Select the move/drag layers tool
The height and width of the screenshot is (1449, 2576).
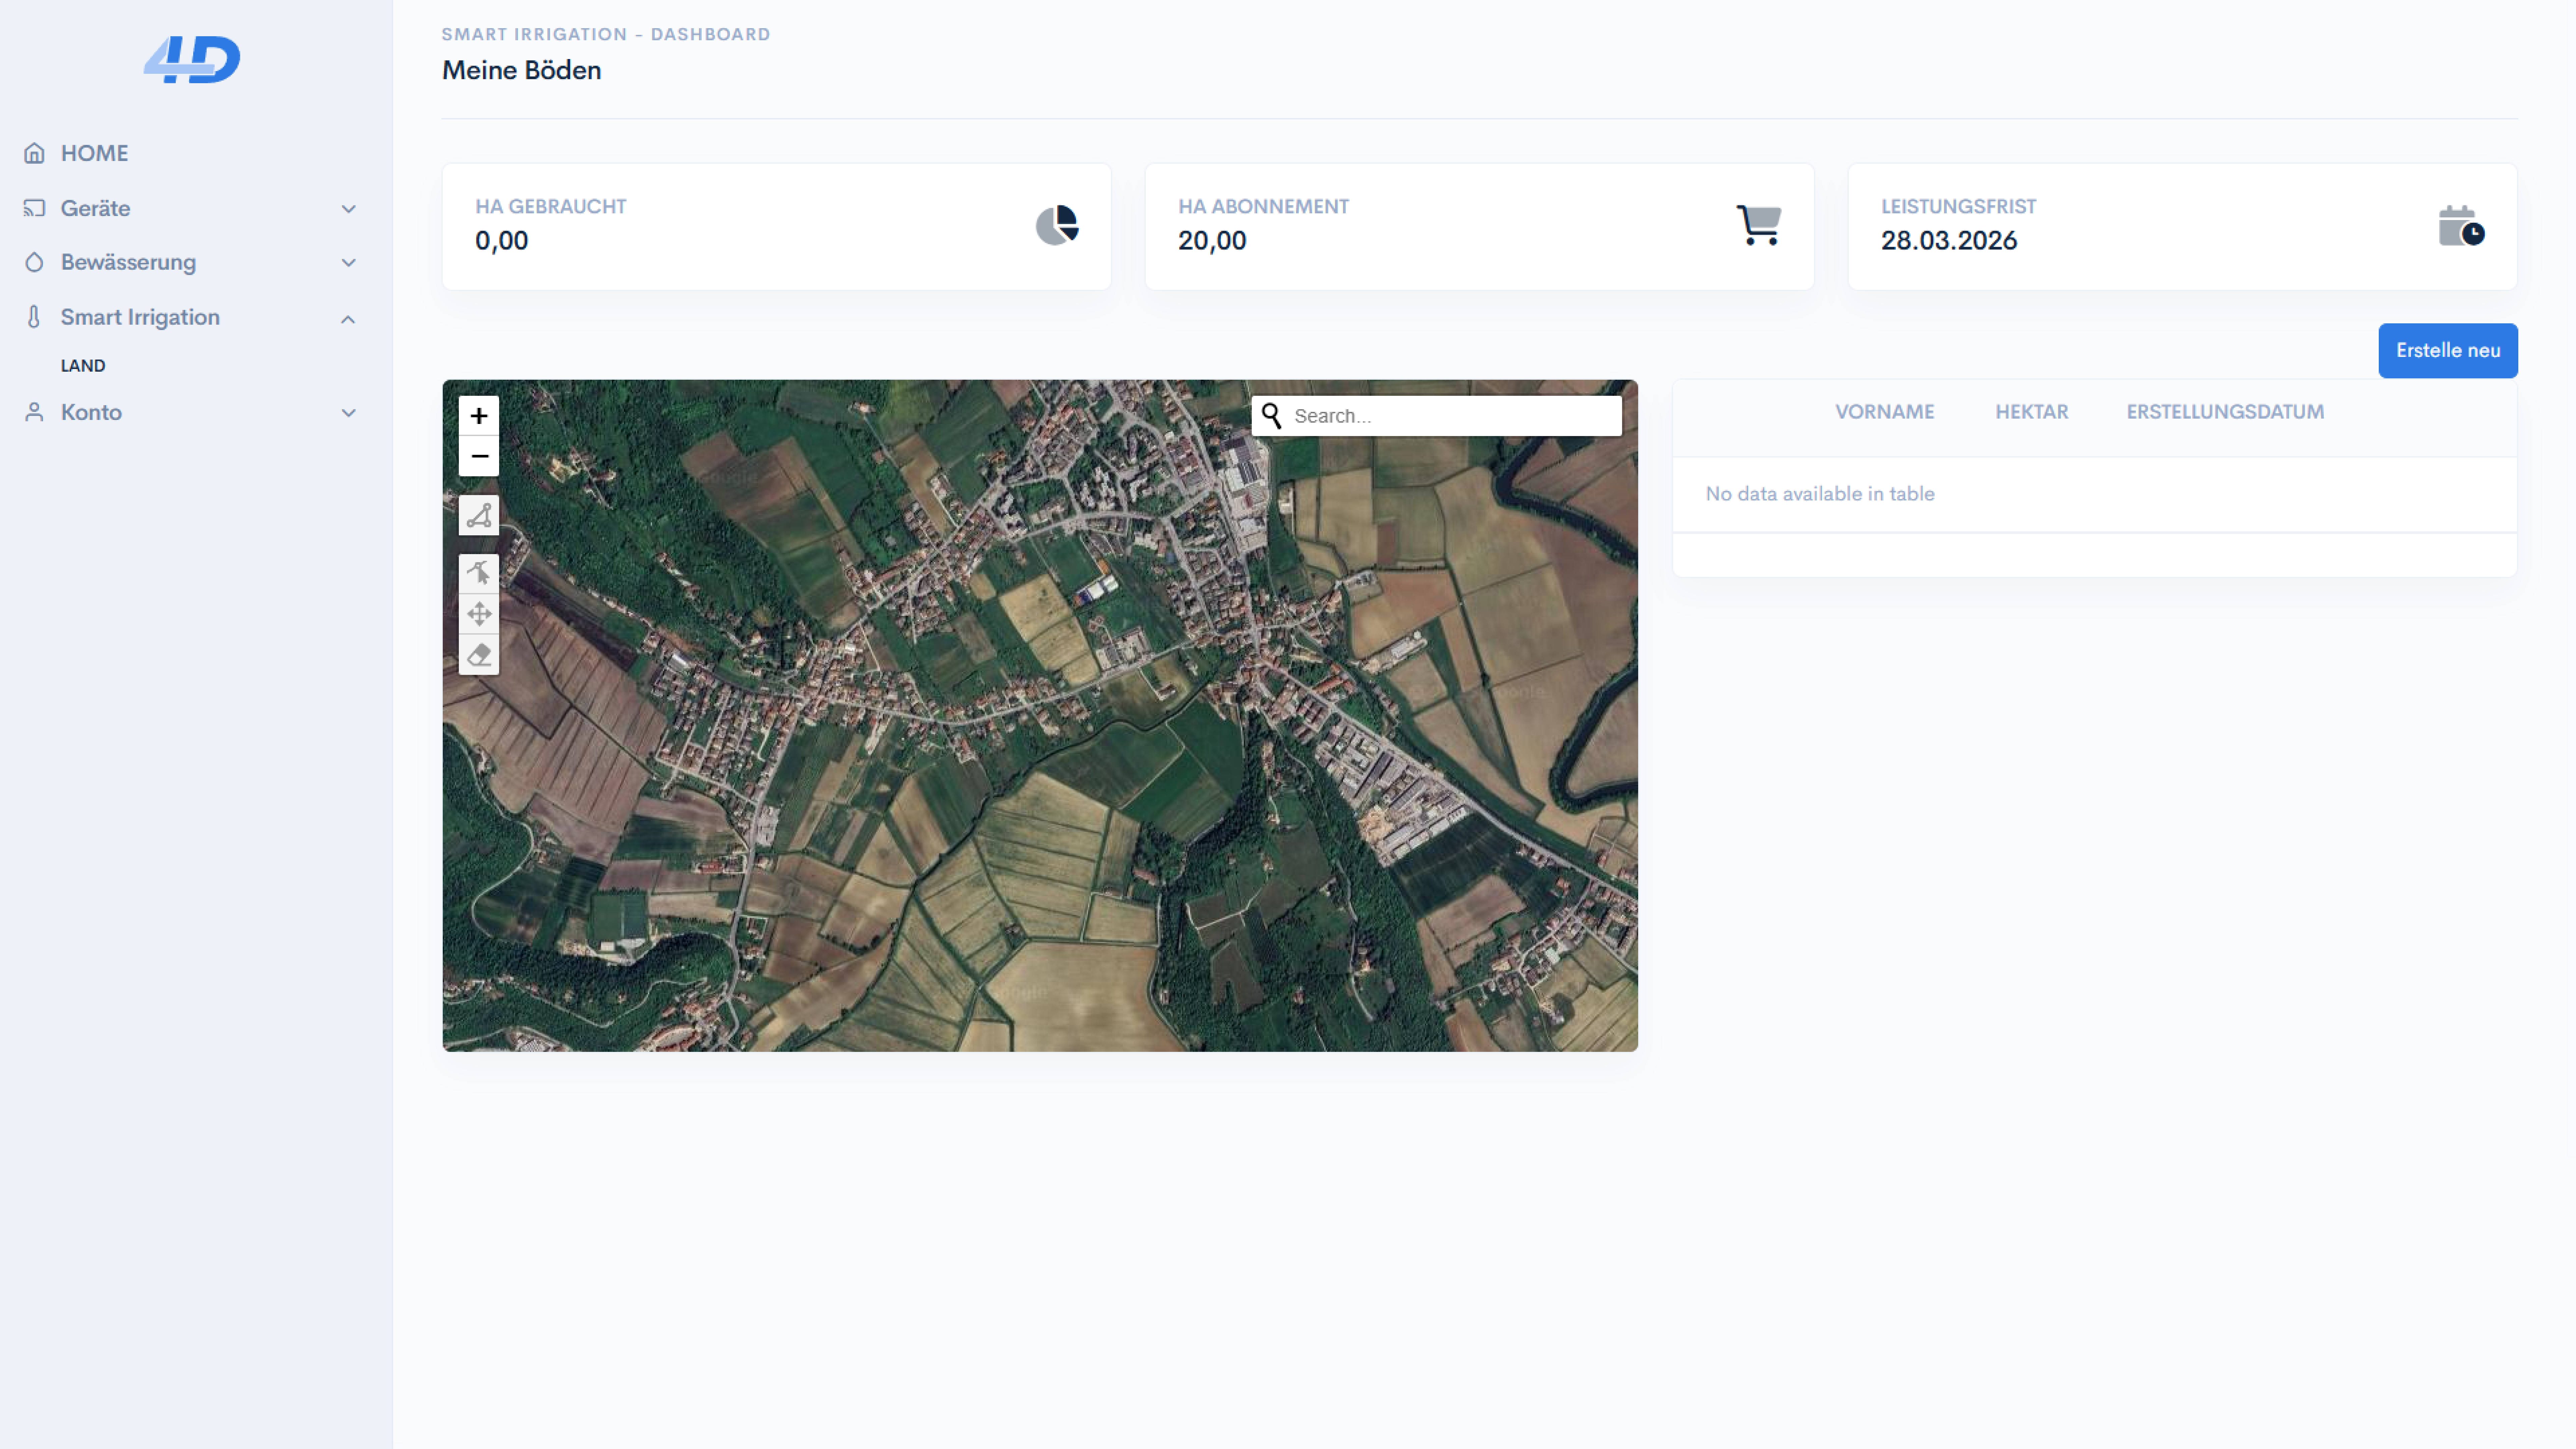click(x=479, y=614)
